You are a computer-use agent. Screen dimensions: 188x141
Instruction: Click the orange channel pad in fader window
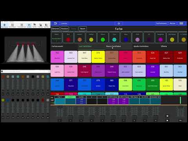(x=23, y=77)
